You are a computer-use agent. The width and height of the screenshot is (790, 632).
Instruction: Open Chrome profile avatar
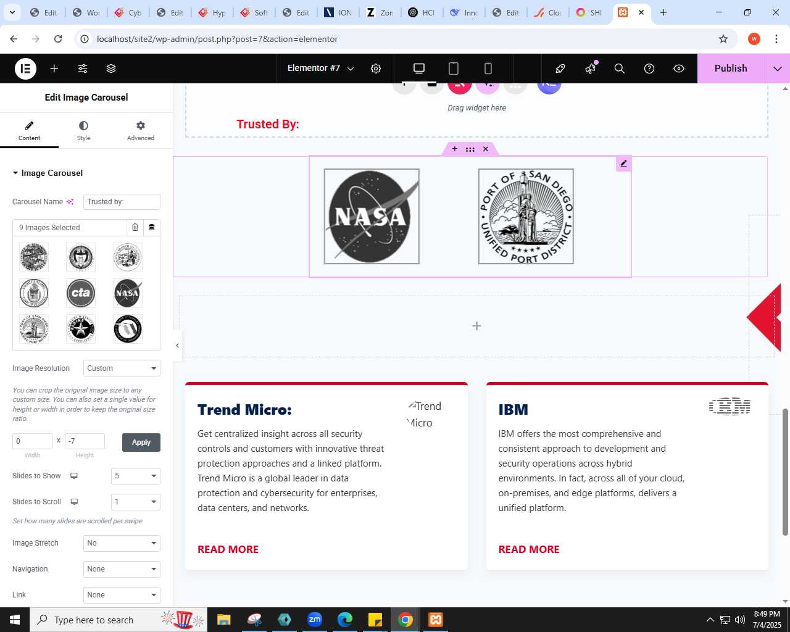754,39
